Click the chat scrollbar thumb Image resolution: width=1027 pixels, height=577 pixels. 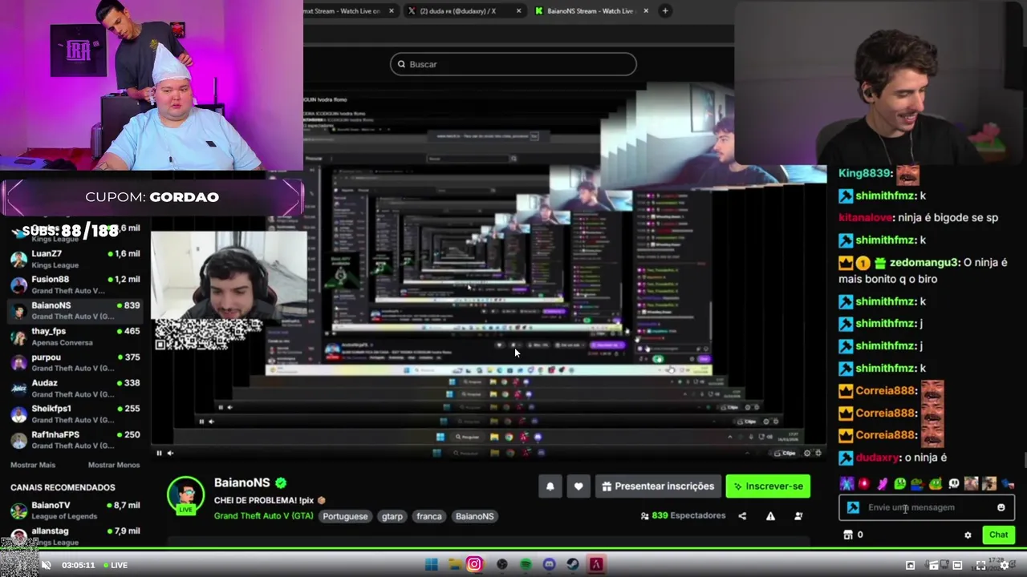tap(1025, 460)
